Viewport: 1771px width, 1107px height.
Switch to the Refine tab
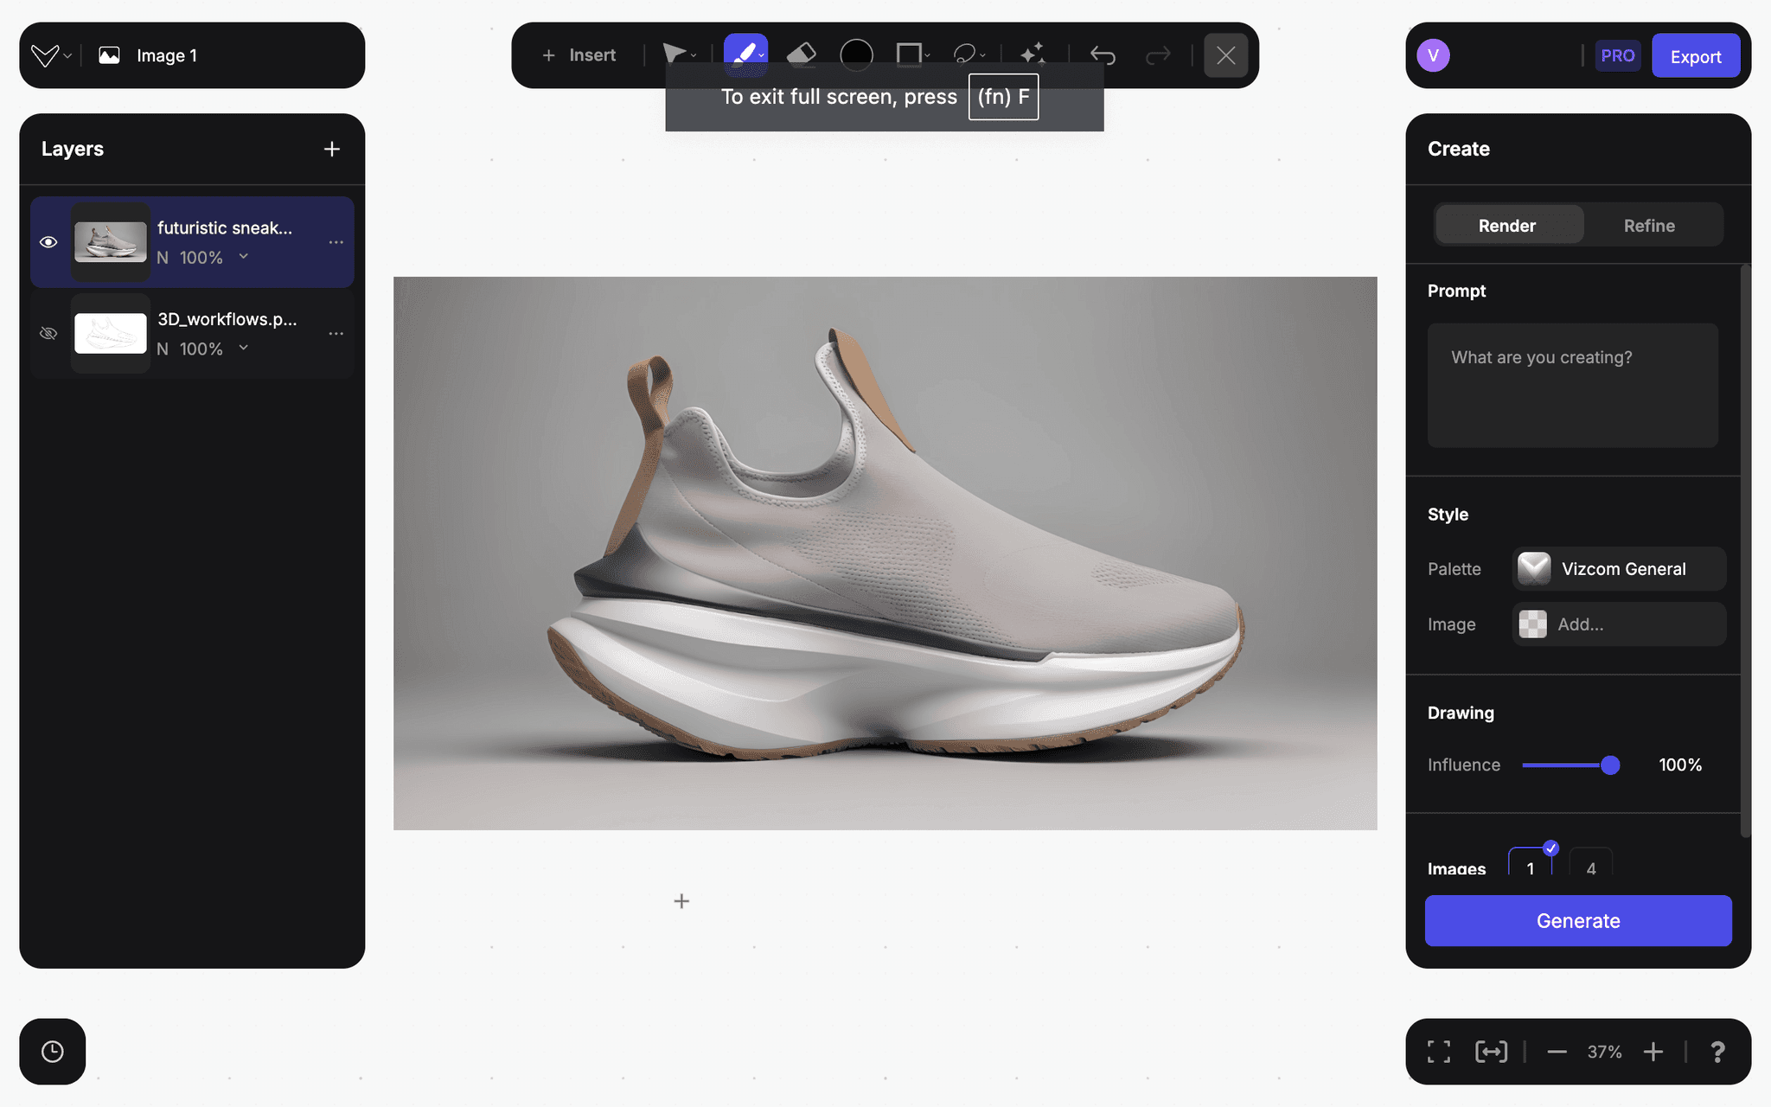1648,225
